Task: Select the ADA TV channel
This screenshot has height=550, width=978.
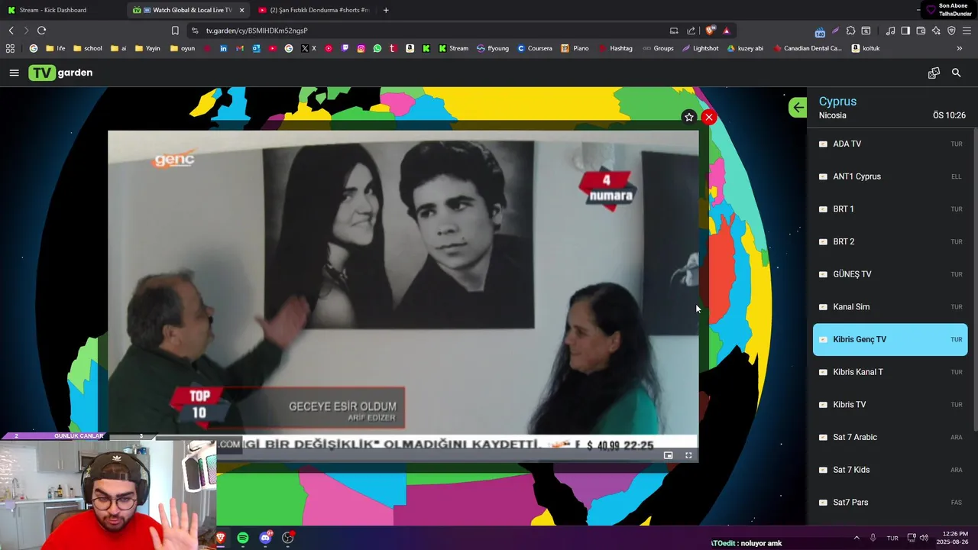Action: (x=890, y=144)
